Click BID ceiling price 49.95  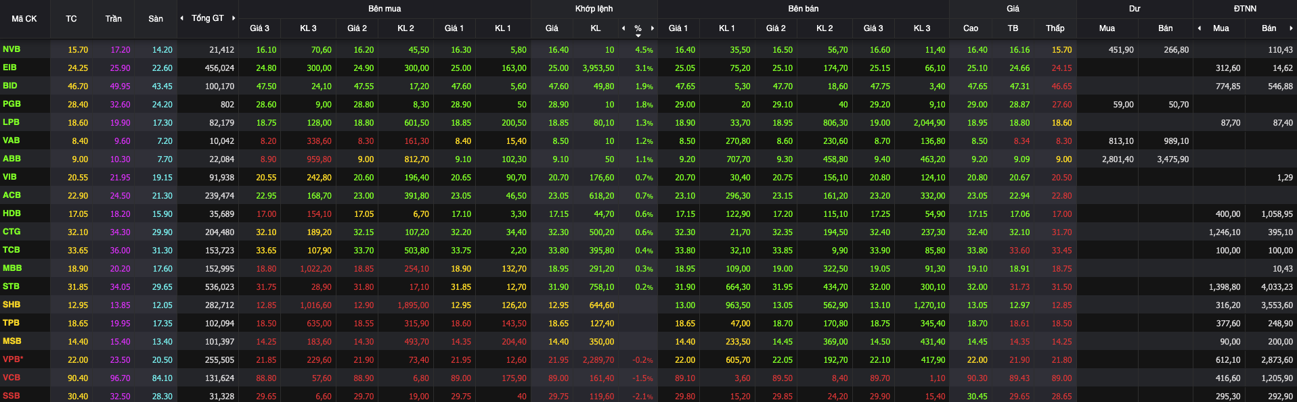tap(120, 86)
